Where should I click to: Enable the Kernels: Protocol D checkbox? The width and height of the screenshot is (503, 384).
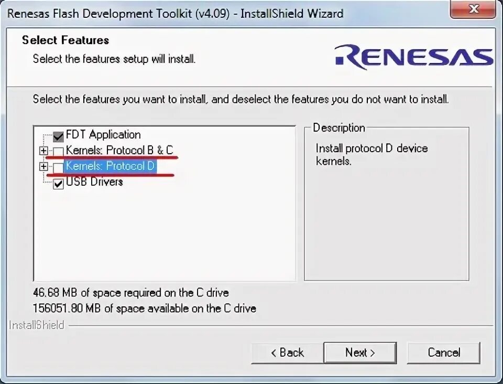tap(58, 166)
